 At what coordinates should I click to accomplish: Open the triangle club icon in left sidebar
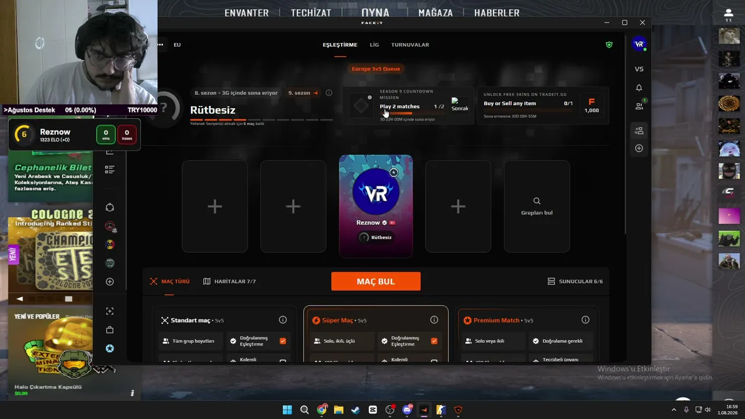click(109, 208)
